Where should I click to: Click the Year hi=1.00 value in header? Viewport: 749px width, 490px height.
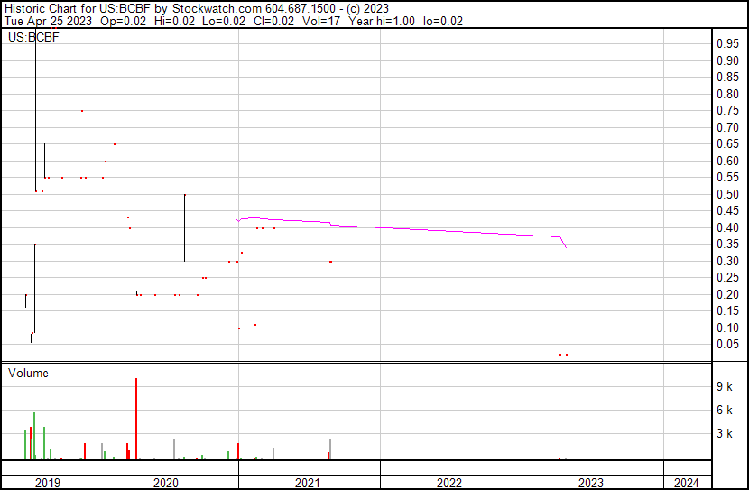tap(382, 21)
